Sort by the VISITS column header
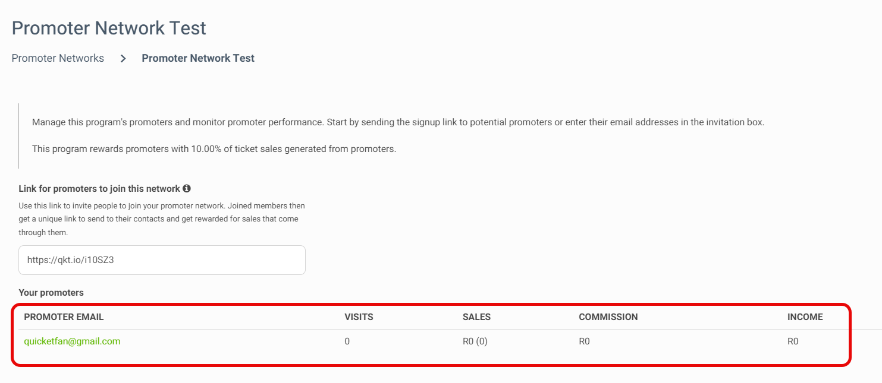This screenshot has height=383, width=882. click(359, 317)
